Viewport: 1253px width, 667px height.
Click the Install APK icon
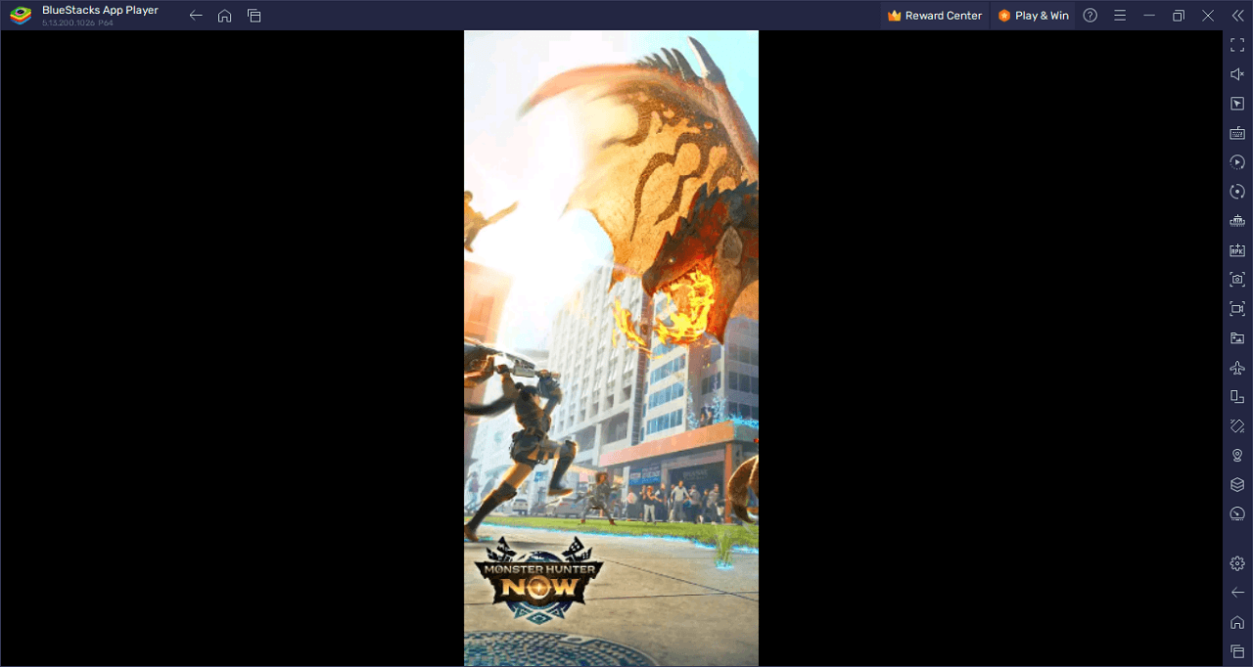click(x=1237, y=250)
